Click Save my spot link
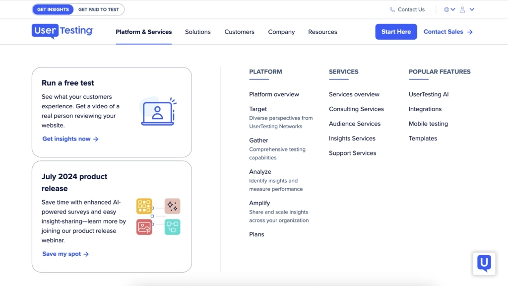This screenshot has height=286, width=508. coord(62,254)
